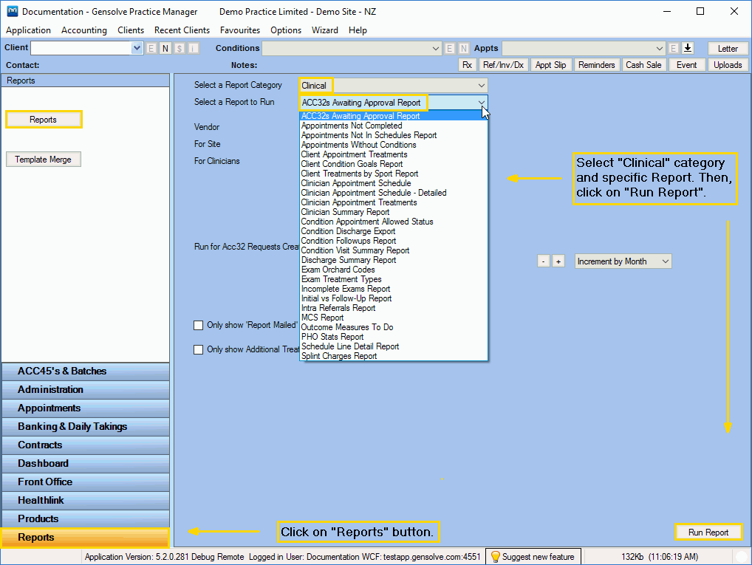Switch to the Administration section
This screenshot has width=752, height=565.
pyautogui.click(x=86, y=390)
